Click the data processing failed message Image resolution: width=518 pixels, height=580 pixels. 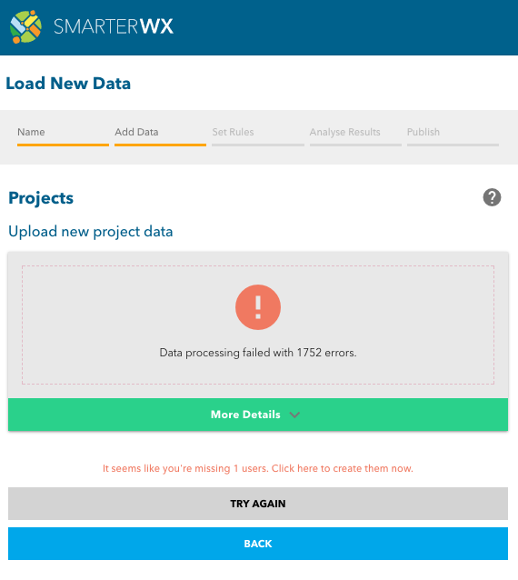[258, 353]
